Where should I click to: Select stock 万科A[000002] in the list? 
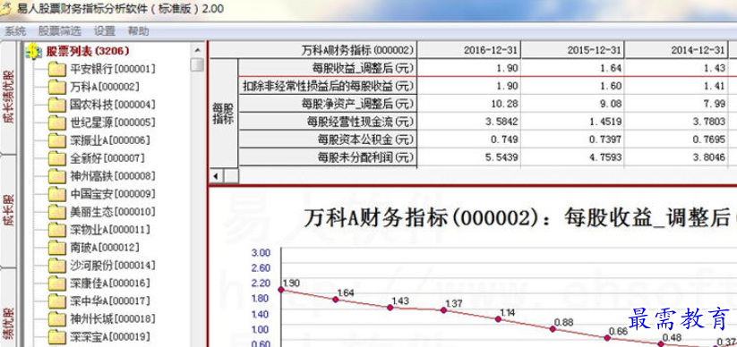105,87
